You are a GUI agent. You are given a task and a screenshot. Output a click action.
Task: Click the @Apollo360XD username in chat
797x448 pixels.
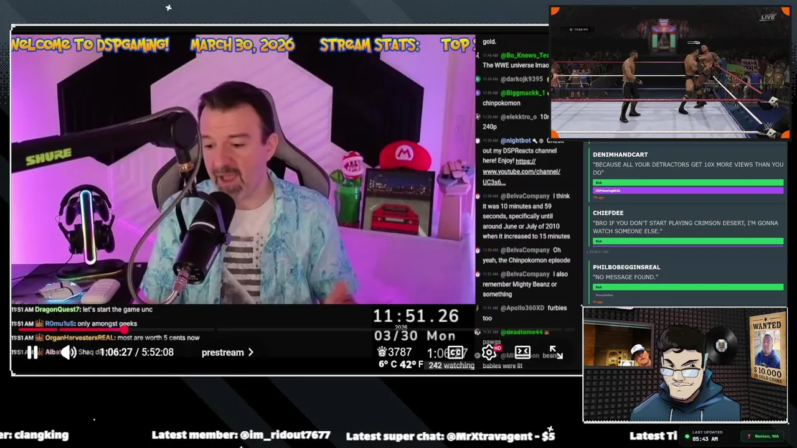click(x=522, y=308)
